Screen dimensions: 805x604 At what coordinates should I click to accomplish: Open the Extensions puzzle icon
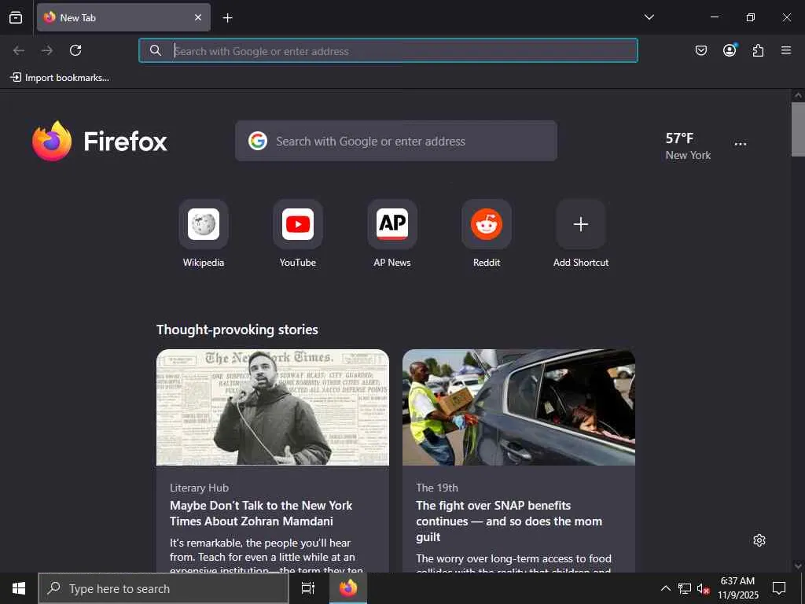pos(758,50)
